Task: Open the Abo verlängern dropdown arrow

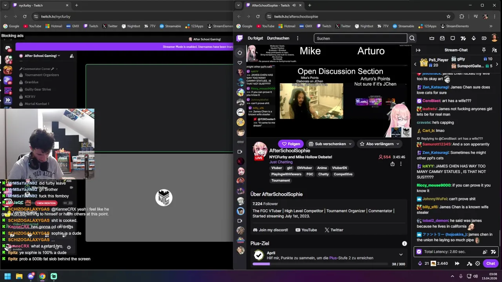Action: coord(398,144)
